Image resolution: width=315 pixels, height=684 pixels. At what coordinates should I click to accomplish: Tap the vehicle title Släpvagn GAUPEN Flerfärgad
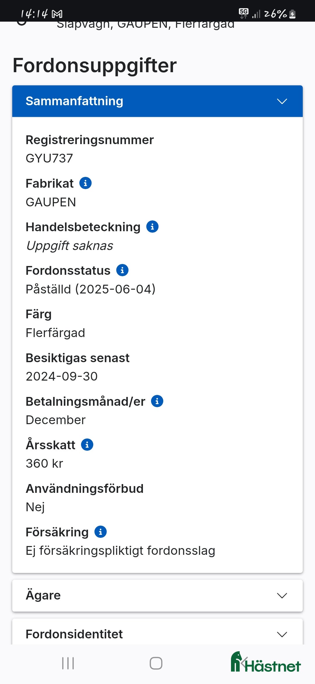pyautogui.click(x=146, y=24)
